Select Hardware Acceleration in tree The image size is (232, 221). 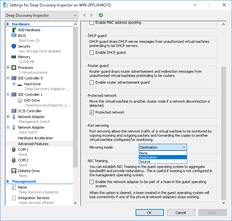coord(35,138)
